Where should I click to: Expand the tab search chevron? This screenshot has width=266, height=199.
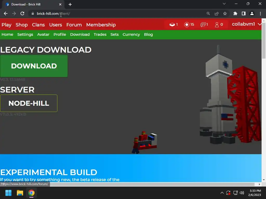[x=224, y=4]
